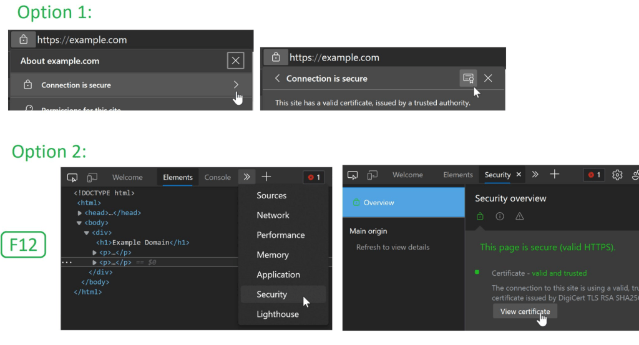Close the Security tab with its X
Viewport: 639px width, 345px height.
point(519,175)
